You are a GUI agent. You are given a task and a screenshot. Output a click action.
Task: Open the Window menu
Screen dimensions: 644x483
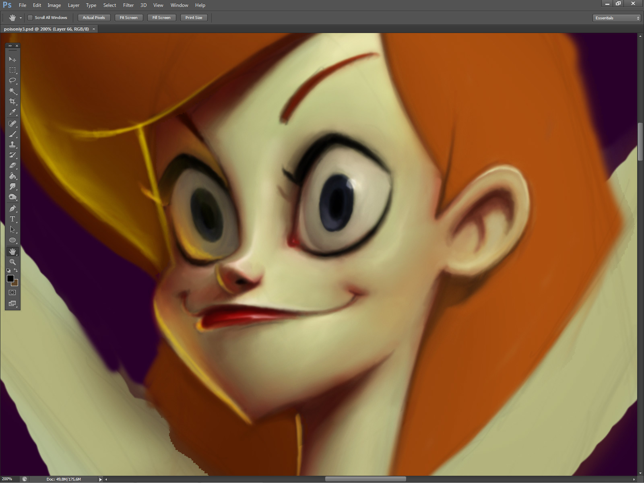[179, 5]
